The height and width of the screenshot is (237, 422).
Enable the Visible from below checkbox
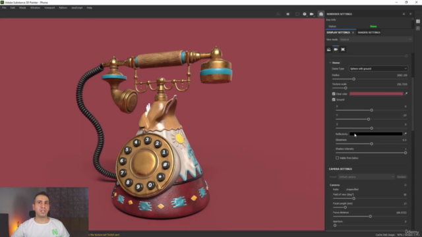click(x=337, y=158)
